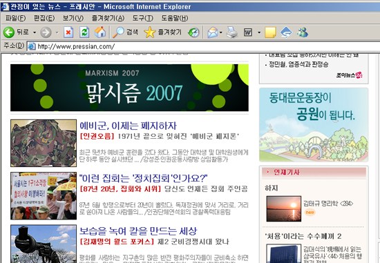Go to Home page icon

click(100, 32)
